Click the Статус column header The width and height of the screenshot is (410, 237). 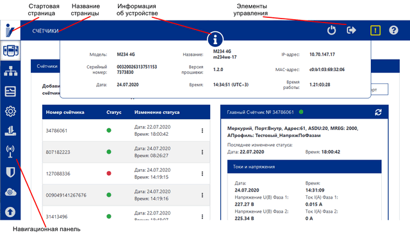coord(114,112)
